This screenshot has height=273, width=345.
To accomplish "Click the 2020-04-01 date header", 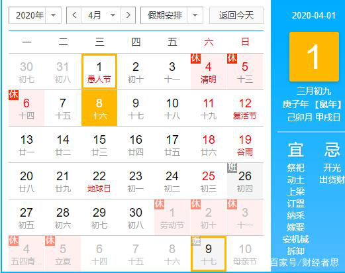I will (x=314, y=15).
